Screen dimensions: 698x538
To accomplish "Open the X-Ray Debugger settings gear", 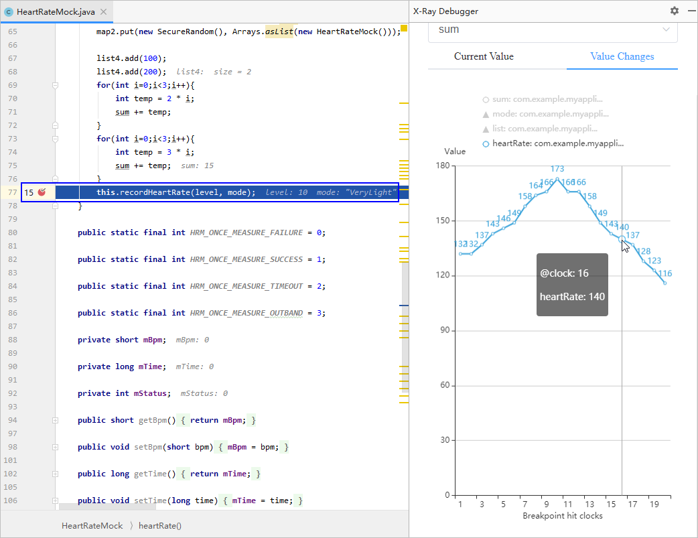I will pos(675,11).
